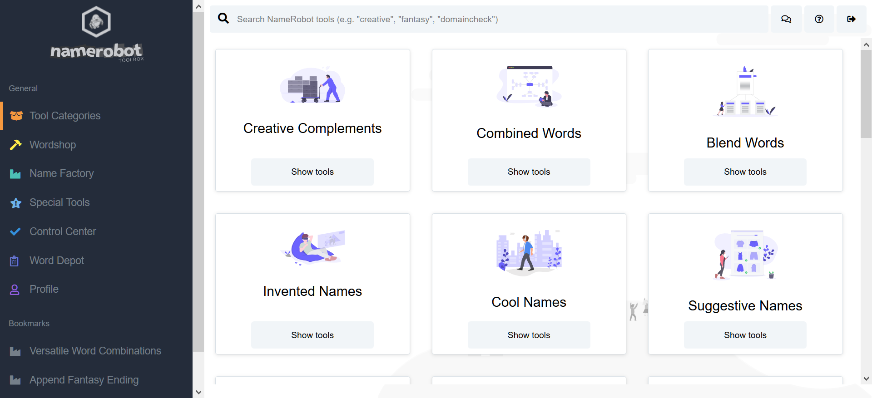The image size is (872, 398).
Task: Click the Combined Words illustration
Action: pyautogui.click(x=529, y=86)
